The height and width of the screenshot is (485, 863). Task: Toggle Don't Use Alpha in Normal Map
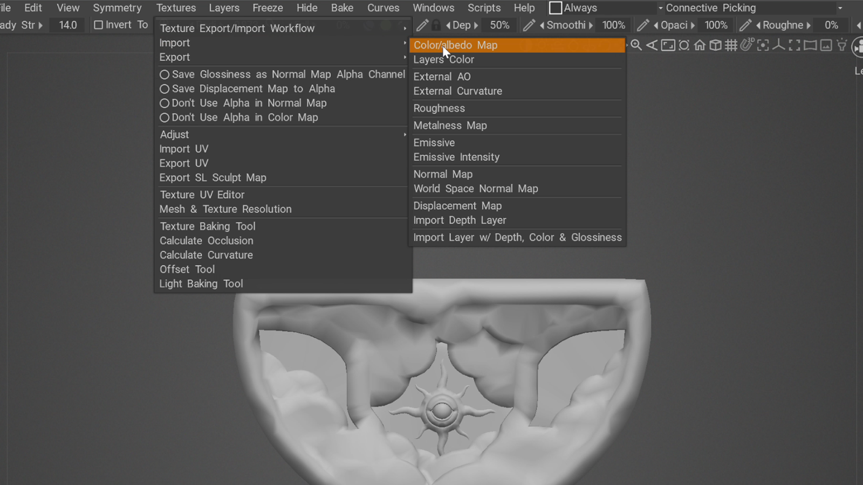243,103
